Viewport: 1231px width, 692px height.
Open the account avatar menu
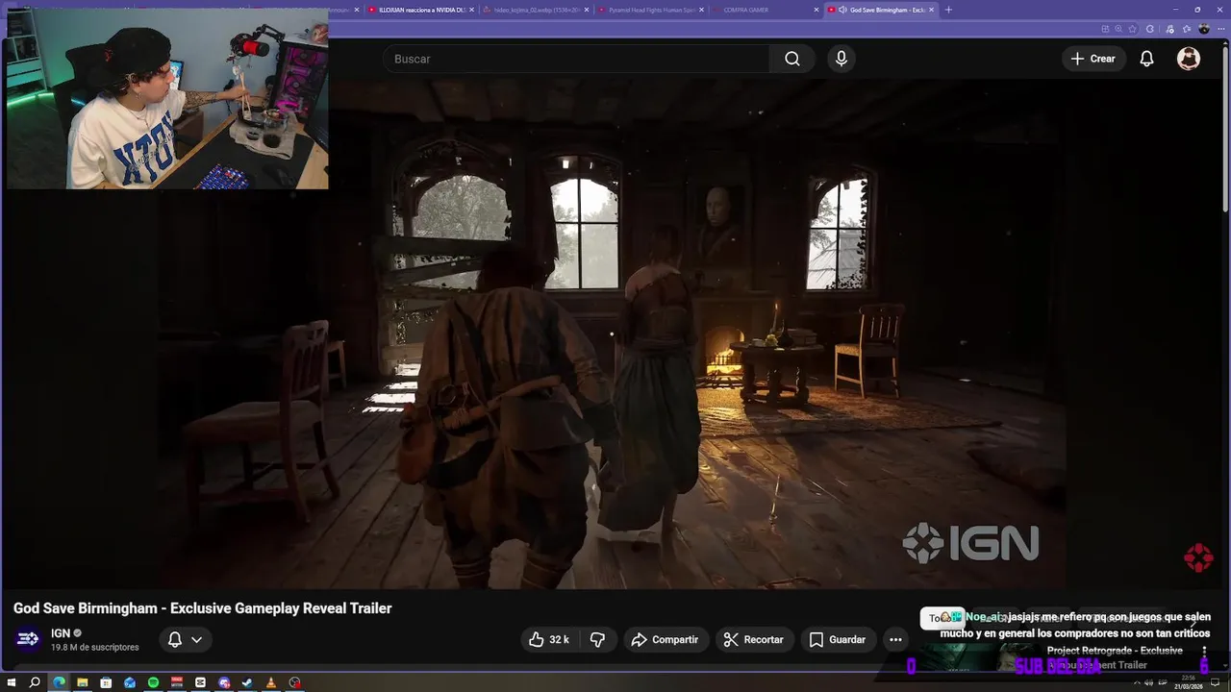click(1189, 59)
